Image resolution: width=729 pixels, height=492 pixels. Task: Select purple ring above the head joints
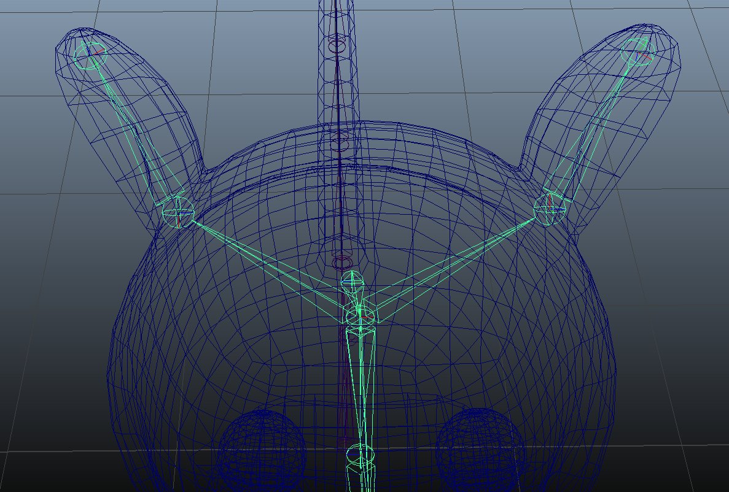[x=340, y=262]
